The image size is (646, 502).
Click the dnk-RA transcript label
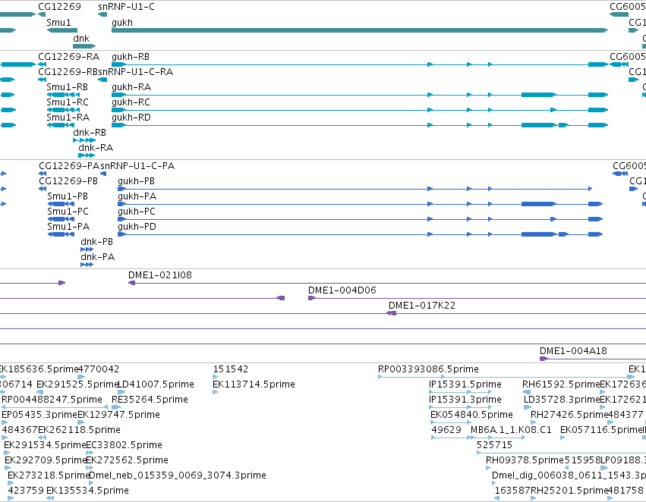coord(96,148)
